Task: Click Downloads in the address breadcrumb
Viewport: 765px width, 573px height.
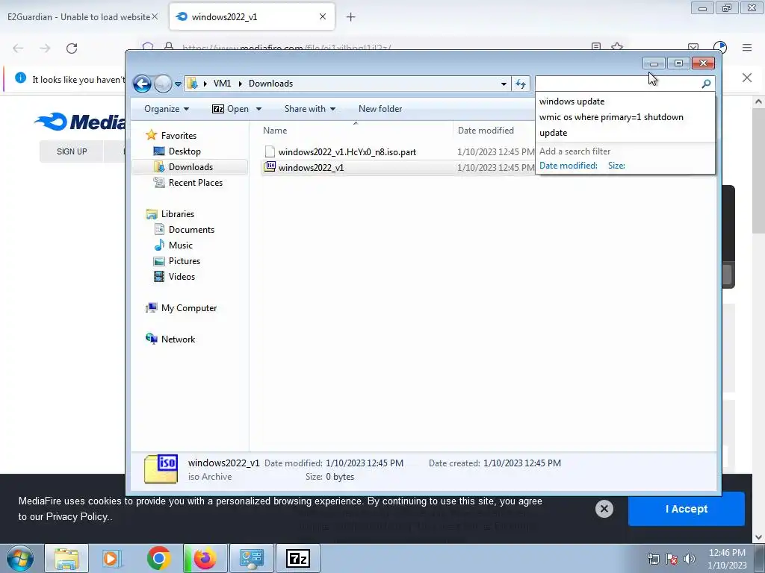Action: pos(270,84)
